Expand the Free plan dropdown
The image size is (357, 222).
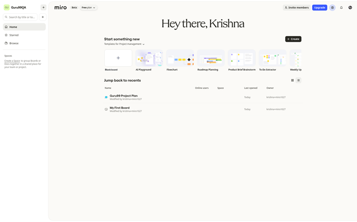coord(88,8)
